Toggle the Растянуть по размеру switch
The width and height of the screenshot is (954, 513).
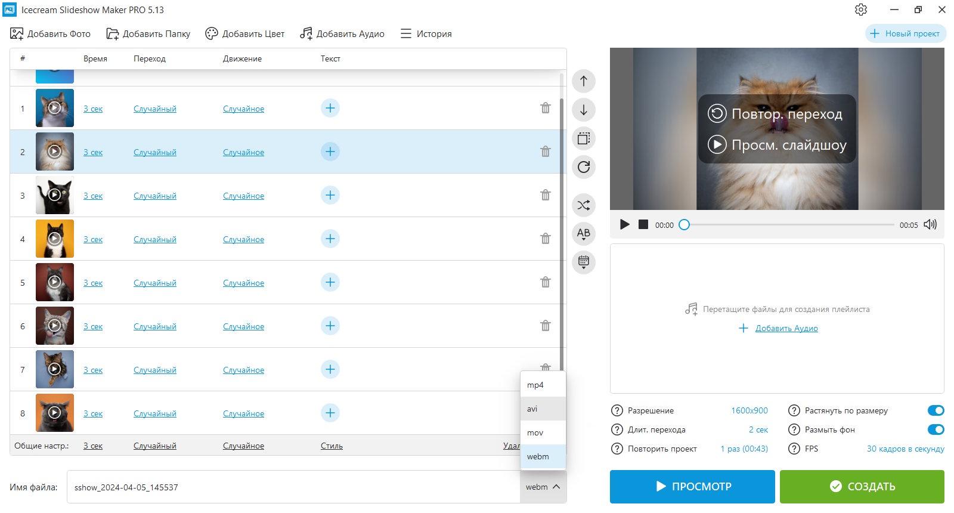[x=936, y=410]
